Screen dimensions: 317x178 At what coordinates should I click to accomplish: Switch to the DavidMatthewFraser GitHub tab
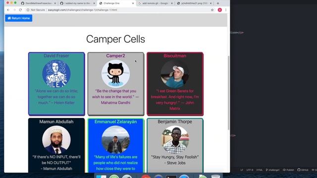pyautogui.click(x=38, y=3)
